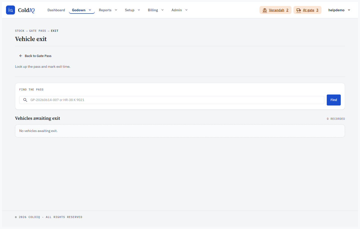Click the back arrow icon
The height and width of the screenshot is (229, 360).
pyautogui.click(x=21, y=56)
